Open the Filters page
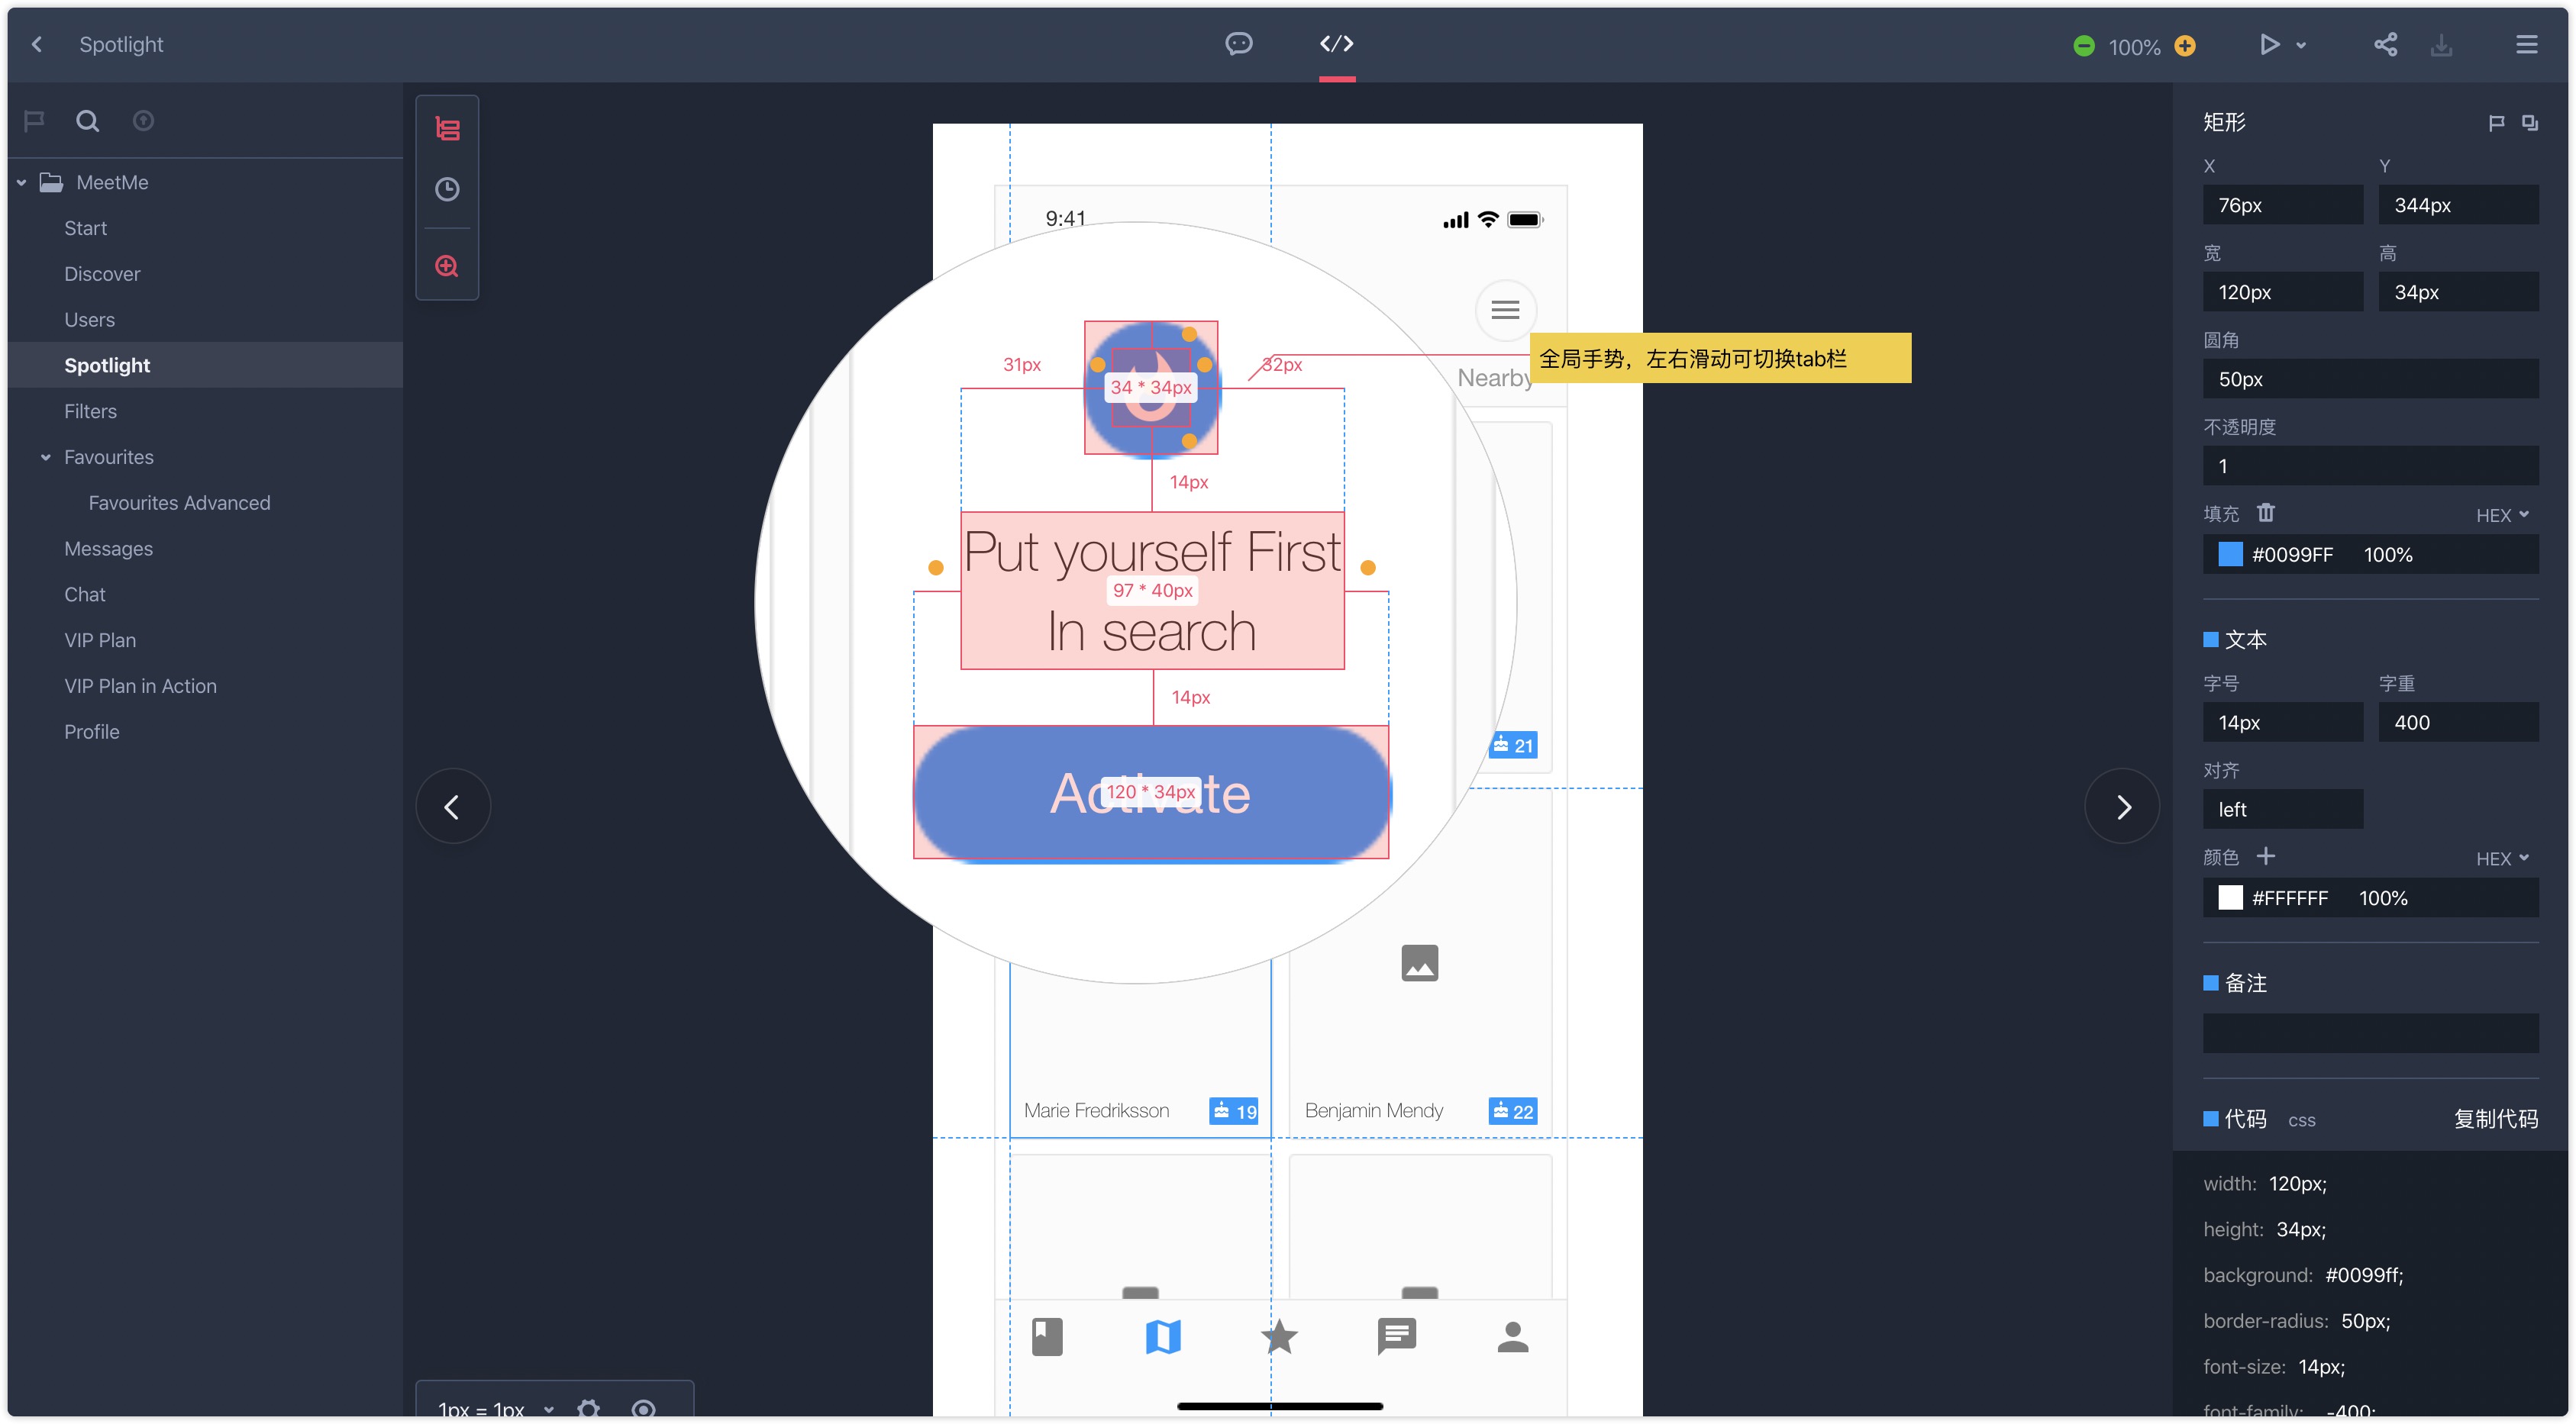The height and width of the screenshot is (1424, 2576). tap(90, 412)
